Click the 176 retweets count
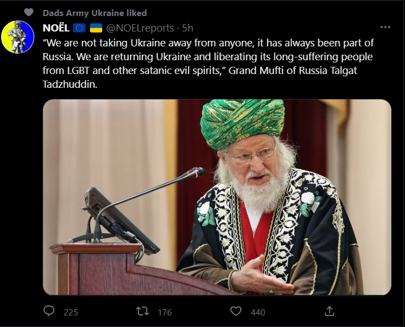Viewport: 405px width, 327px height. pyautogui.click(x=165, y=312)
